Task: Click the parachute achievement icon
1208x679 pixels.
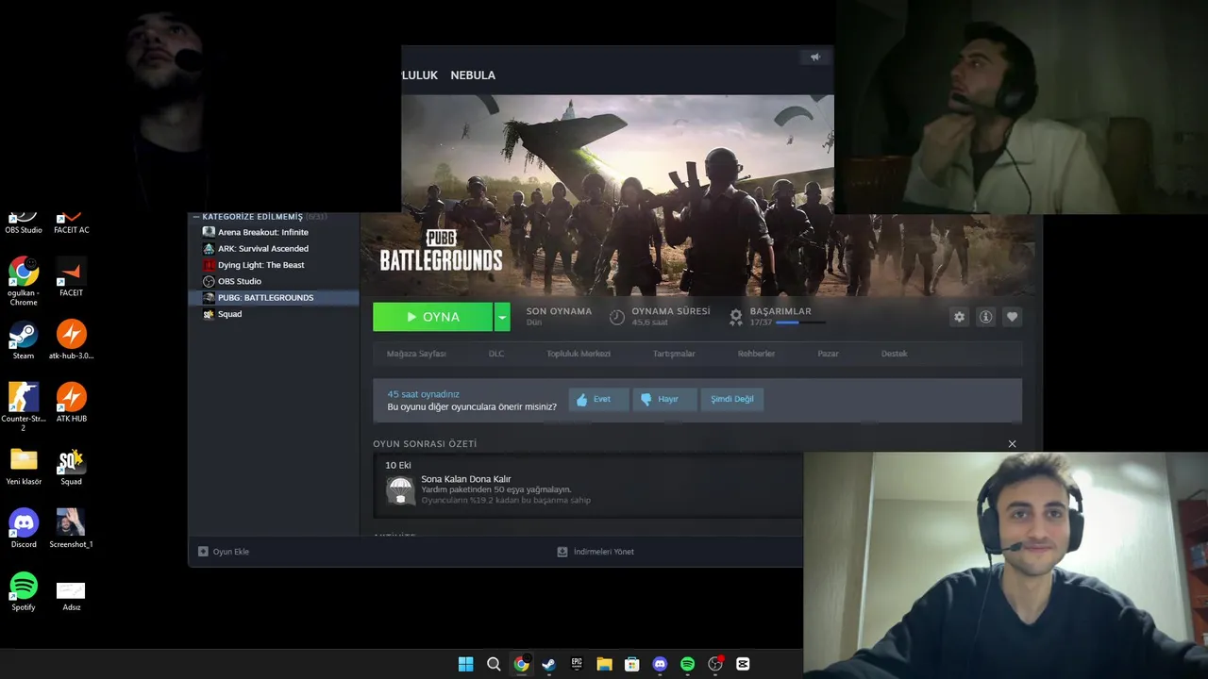Action: [x=400, y=490]
